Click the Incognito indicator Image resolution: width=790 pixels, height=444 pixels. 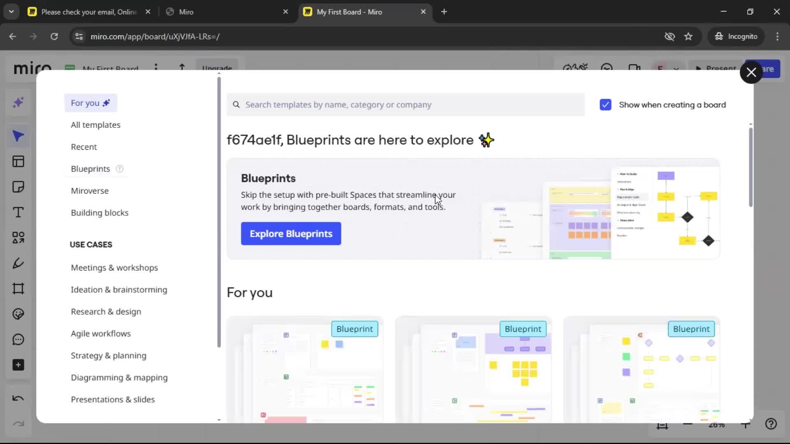click(x=736, y=37)
